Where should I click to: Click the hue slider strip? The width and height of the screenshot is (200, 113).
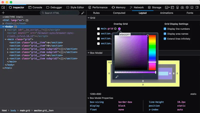coord(152,53)
